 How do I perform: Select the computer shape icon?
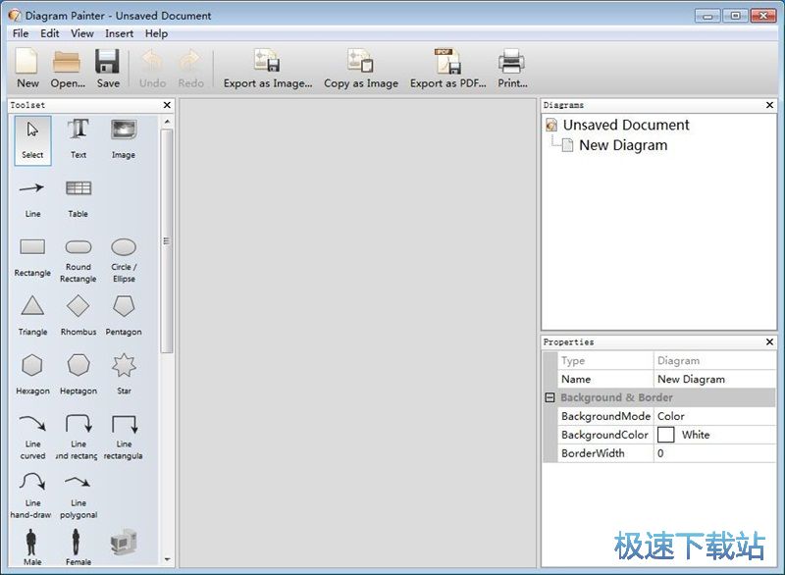tap(124, 543)
